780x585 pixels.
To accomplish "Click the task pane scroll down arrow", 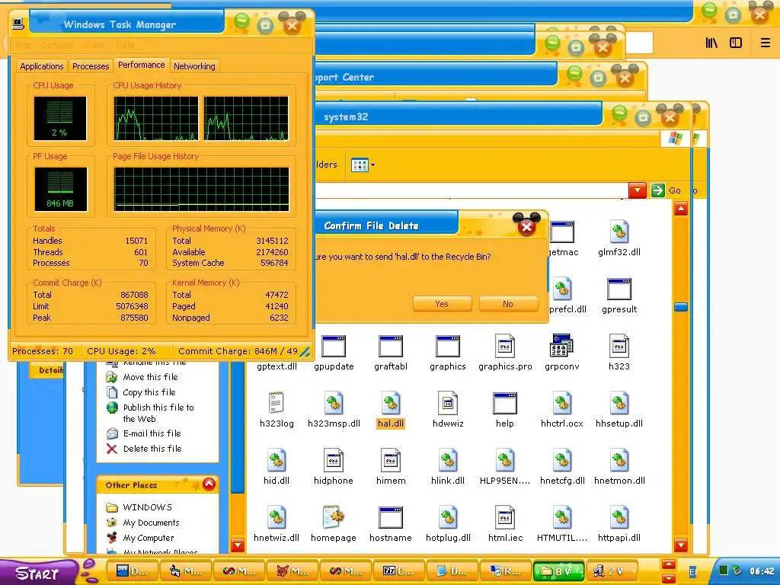I will tap(238, 545).
